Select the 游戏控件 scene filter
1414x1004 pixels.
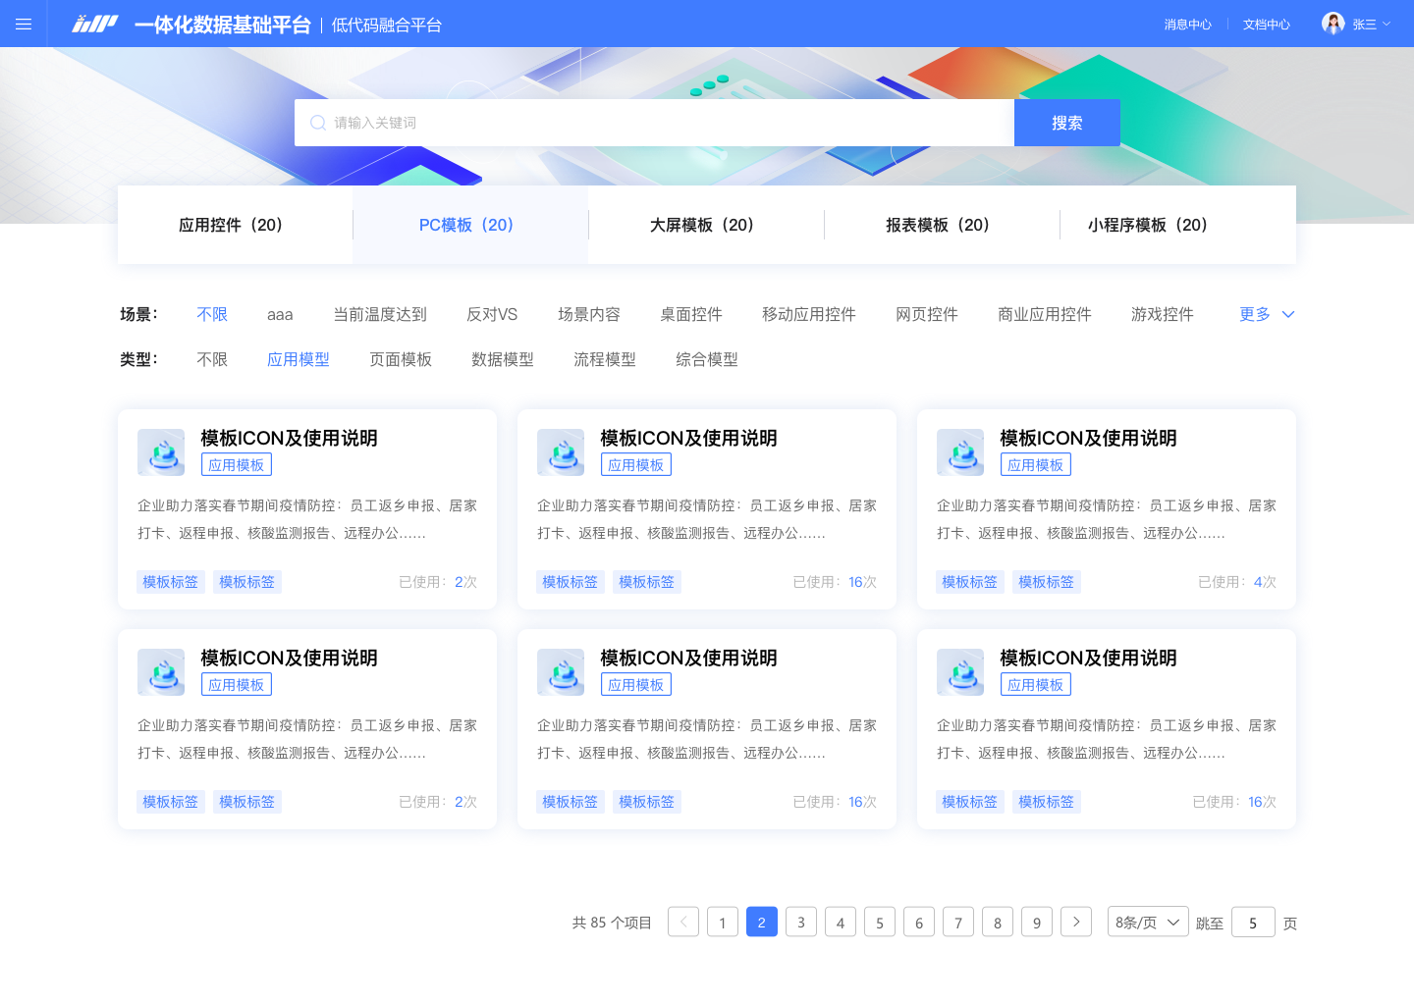(x=1162, y=314)
